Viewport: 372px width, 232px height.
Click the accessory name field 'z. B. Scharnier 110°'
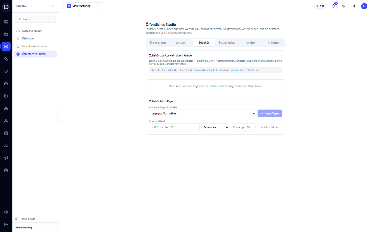coord(174,127)
